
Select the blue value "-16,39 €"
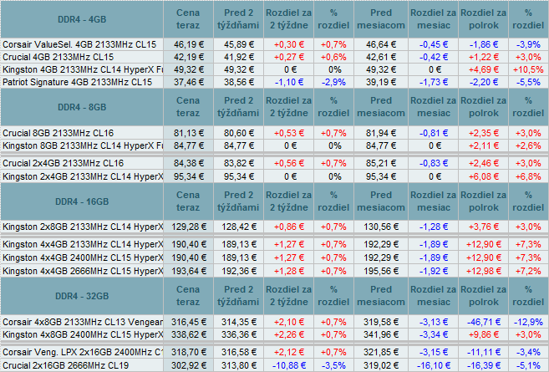coord(484,365)
